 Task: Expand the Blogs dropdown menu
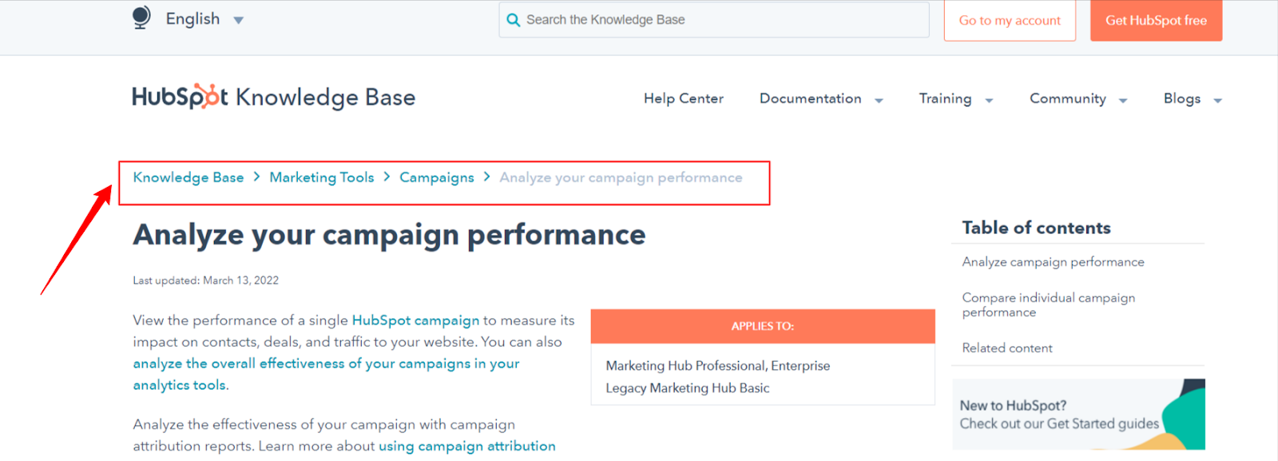[1192, 99]
